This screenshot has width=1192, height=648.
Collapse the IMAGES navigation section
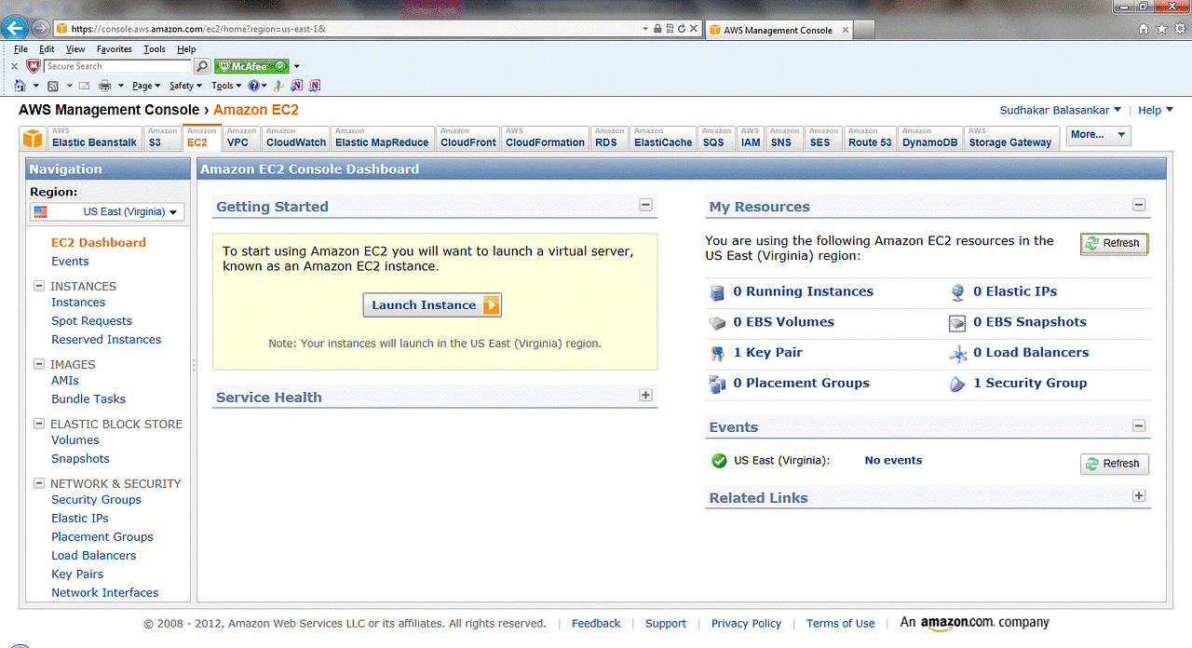click(x=39, y=364)
